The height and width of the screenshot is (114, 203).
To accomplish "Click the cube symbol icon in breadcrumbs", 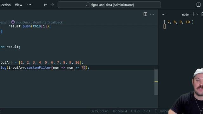I will click(13, 22).
